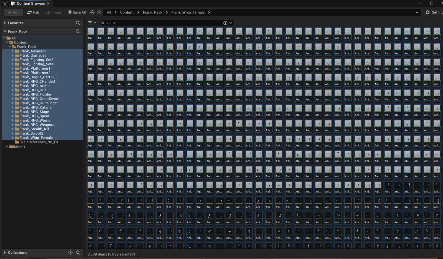Open the chevron after "All" in the breadcrumb
Screen dimensions: 443x259
click(115, 12)
